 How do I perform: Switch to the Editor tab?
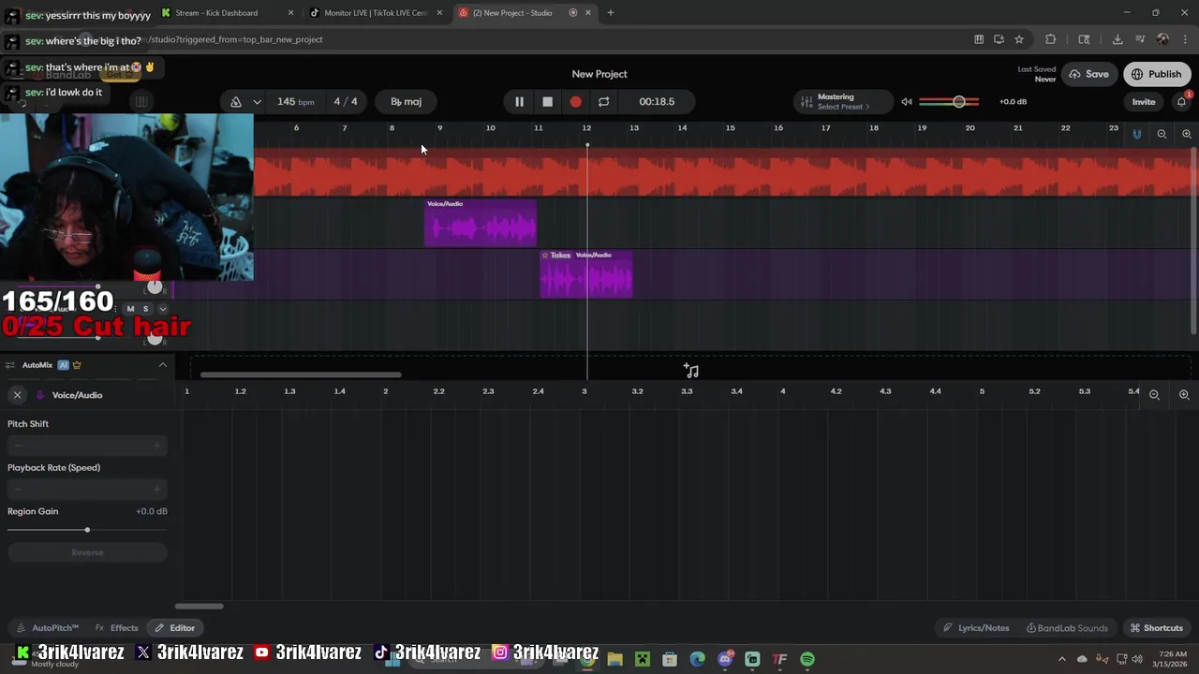click(175, 628)
